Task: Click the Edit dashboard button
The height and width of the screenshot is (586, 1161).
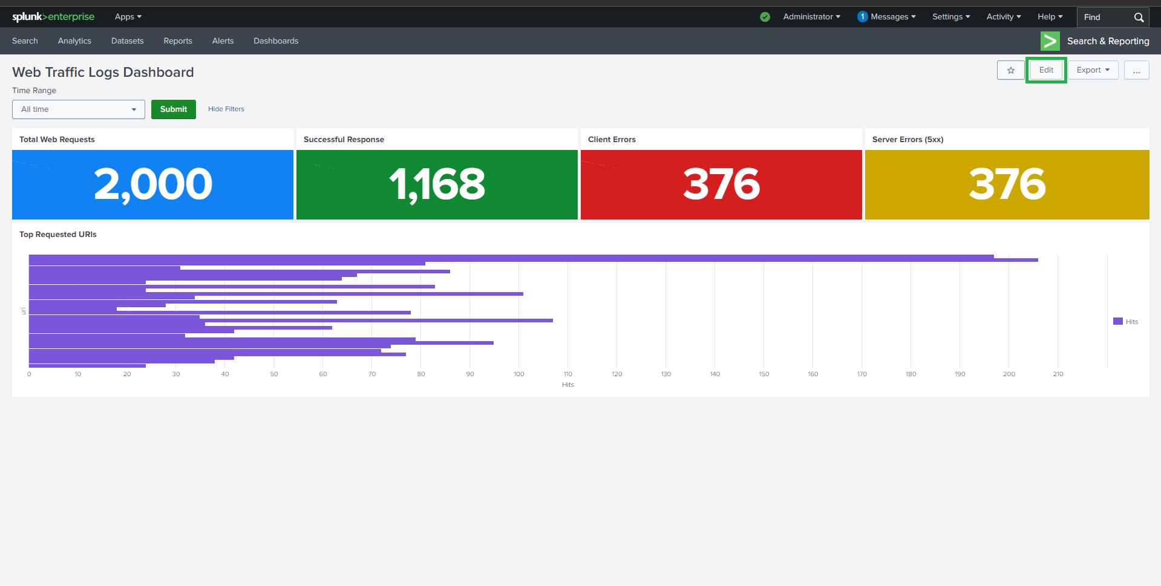Action: pyautogui.click(x=1046, y=70)
